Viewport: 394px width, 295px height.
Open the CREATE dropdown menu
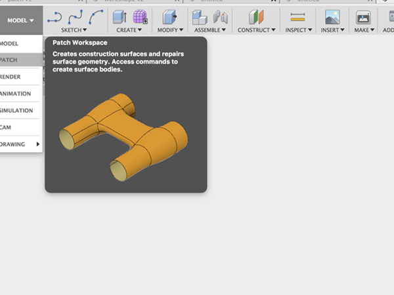click(129, 30)
